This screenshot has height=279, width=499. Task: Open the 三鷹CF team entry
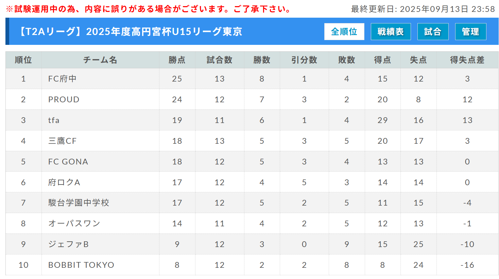tap(62, 141)
